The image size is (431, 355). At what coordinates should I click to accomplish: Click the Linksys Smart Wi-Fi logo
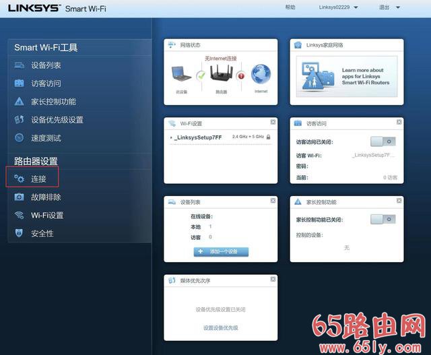(x=57, y=8)
